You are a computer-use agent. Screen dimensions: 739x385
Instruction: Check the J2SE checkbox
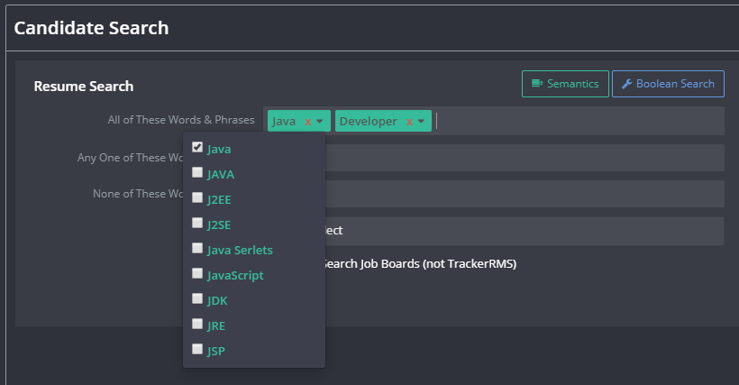(197, 223)
